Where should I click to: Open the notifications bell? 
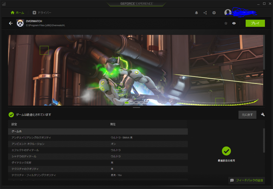click(196, 13)
